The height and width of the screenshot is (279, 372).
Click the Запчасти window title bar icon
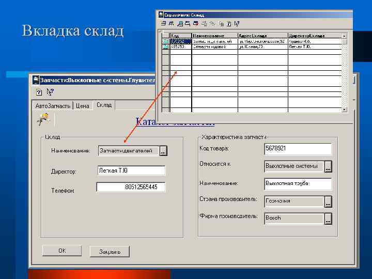[36, 80]
